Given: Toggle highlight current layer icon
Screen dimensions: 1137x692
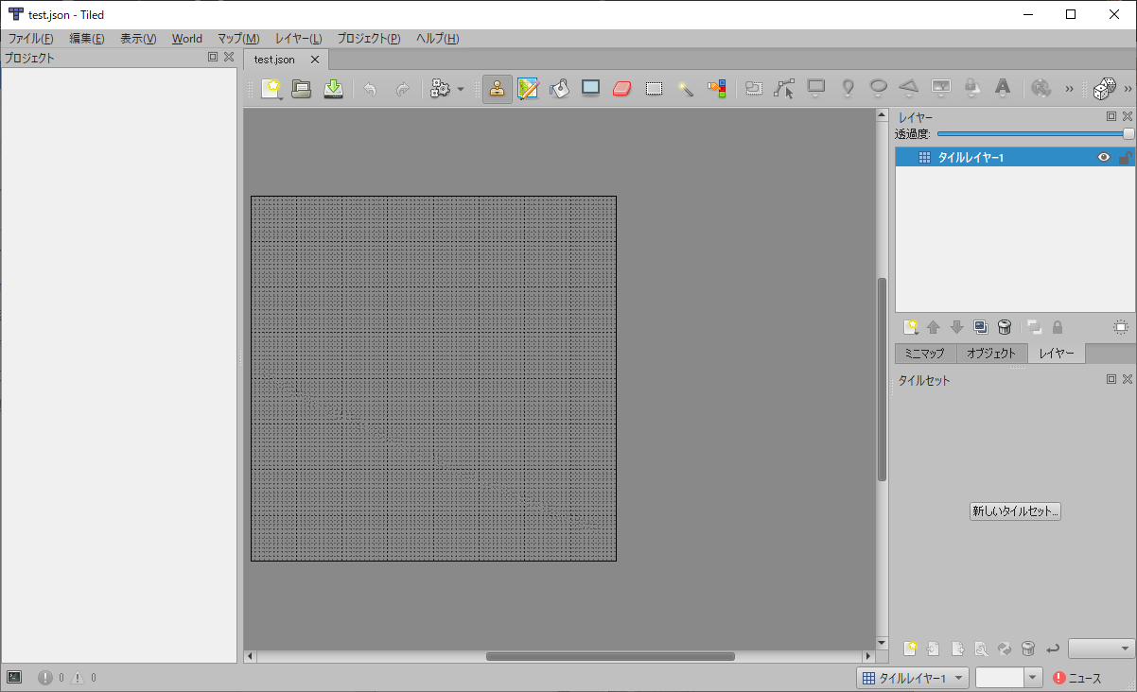Looking at the screenshot, I should click(x=1121, y=327).
